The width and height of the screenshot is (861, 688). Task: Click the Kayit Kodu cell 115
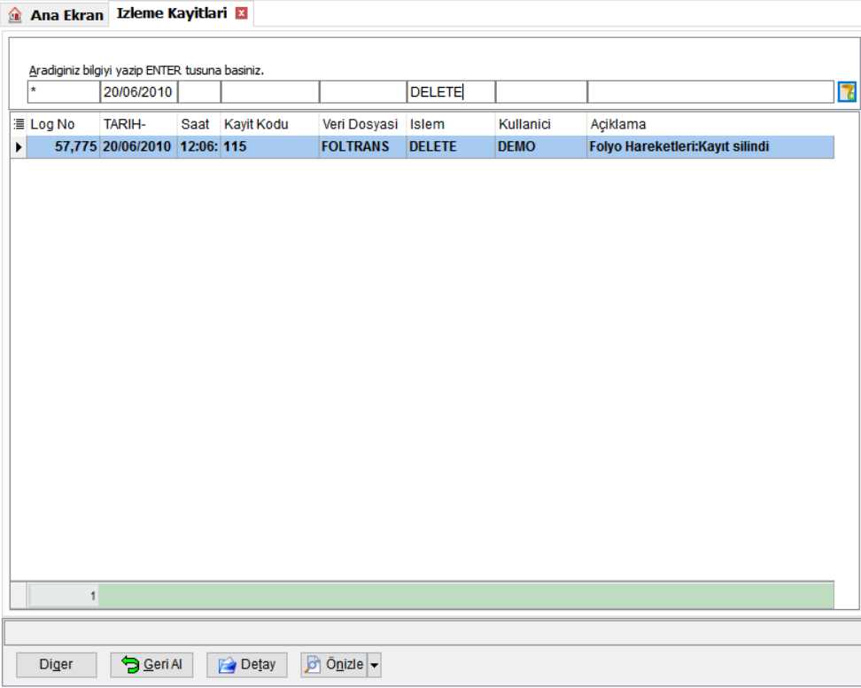[x=269, y=146]
